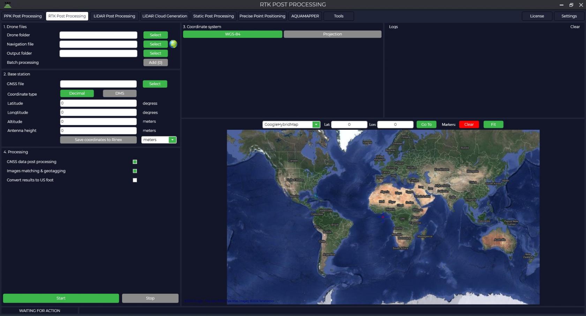Click the Output folder path field
This screenshot has width=586, height=316.
98,53
